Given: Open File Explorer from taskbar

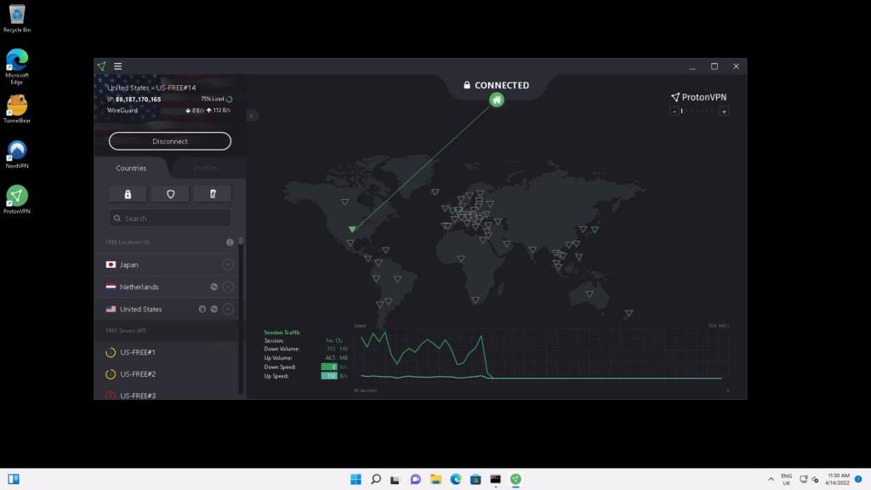Looking at the screenshot, I should pos(435,479).
